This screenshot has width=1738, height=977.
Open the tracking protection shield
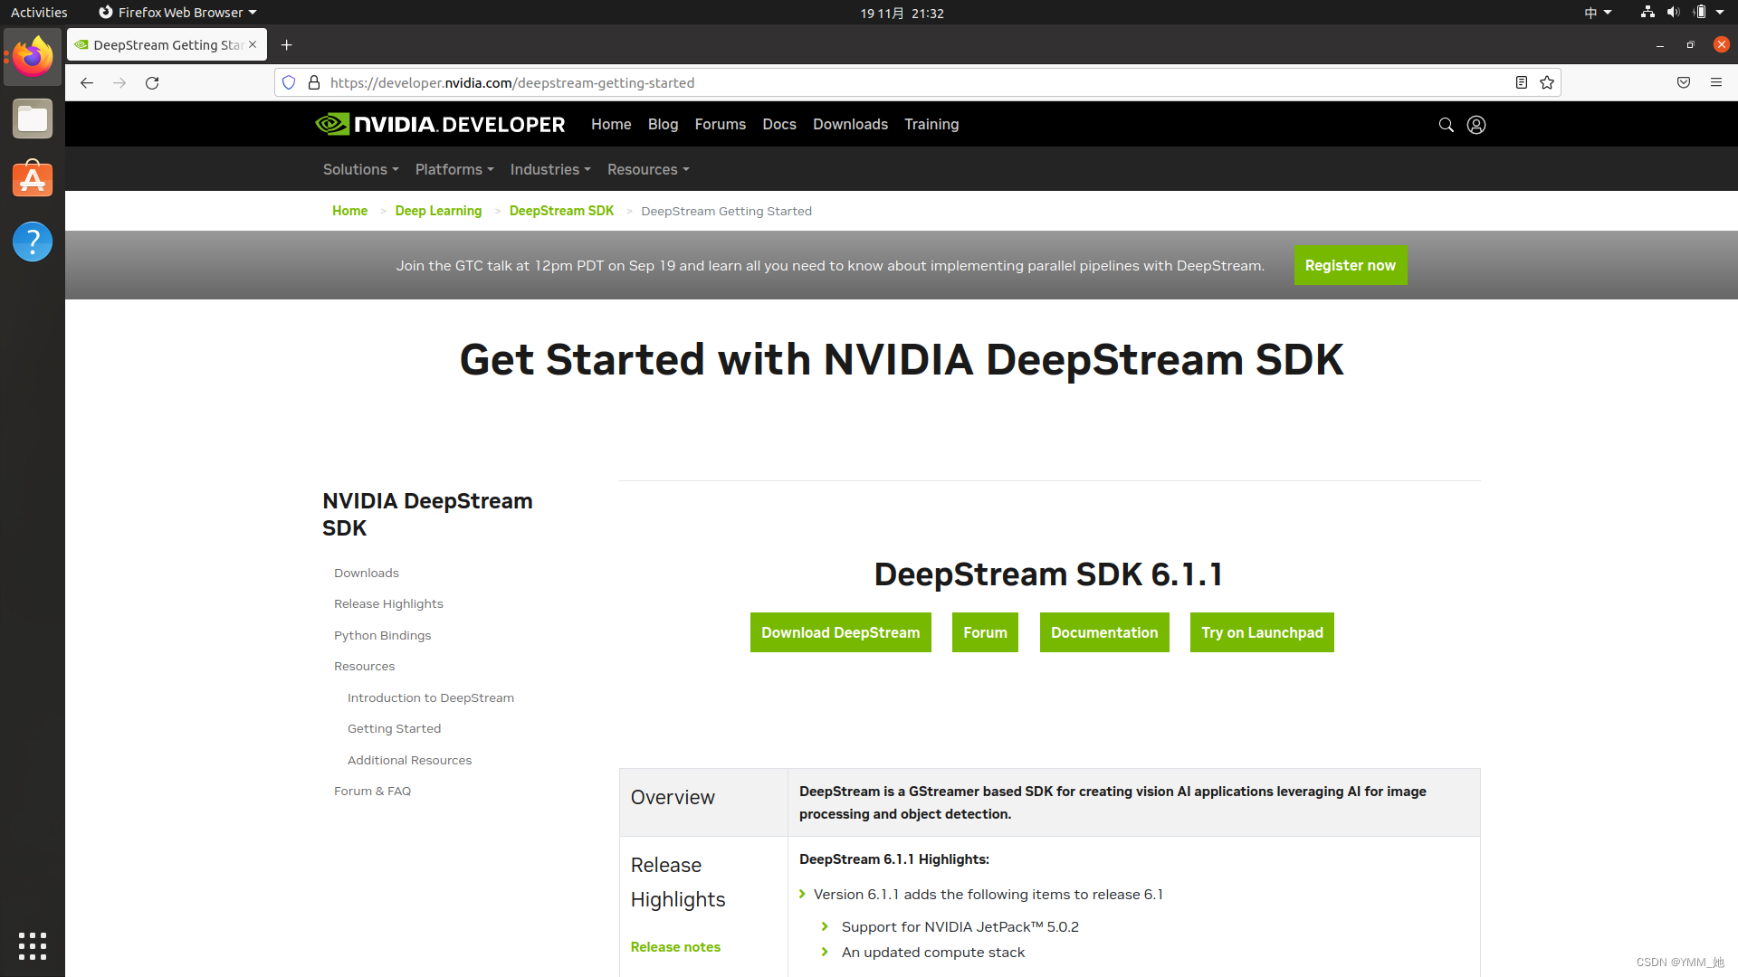pyautogui.click(x=288, y=82)
